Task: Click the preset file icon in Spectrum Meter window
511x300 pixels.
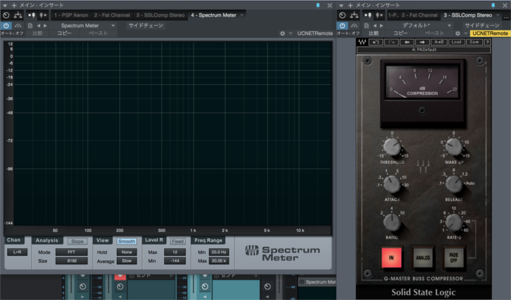Action: point(30,26)
